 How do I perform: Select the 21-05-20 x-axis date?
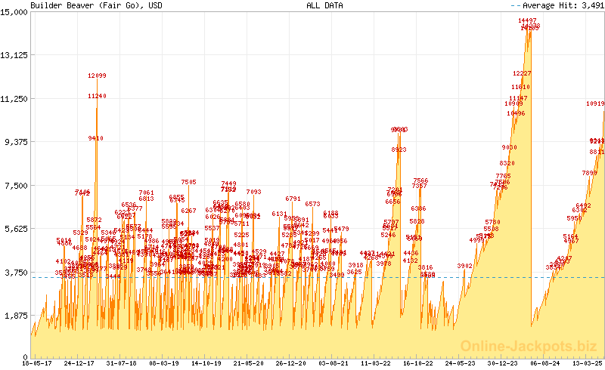(247, 363)
